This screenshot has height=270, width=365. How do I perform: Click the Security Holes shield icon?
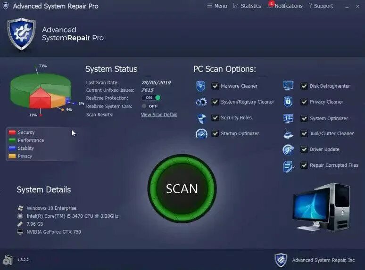click(201, 118)
